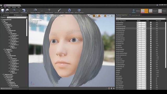Click skeleton tree search magnifier icon
Screen dimensions: 167x94
click(27, 17)
